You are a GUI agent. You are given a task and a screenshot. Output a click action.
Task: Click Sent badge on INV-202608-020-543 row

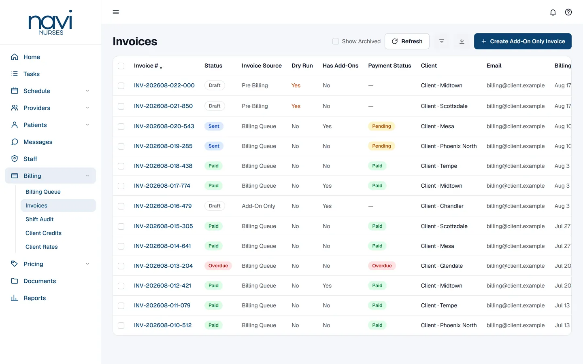click(x=214, y=126)
